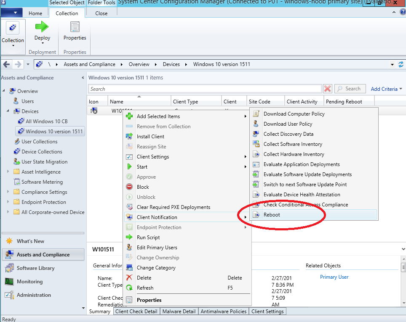Select Software Metering node

(38, 182)
